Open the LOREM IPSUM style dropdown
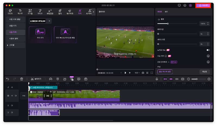 (49, 21)
